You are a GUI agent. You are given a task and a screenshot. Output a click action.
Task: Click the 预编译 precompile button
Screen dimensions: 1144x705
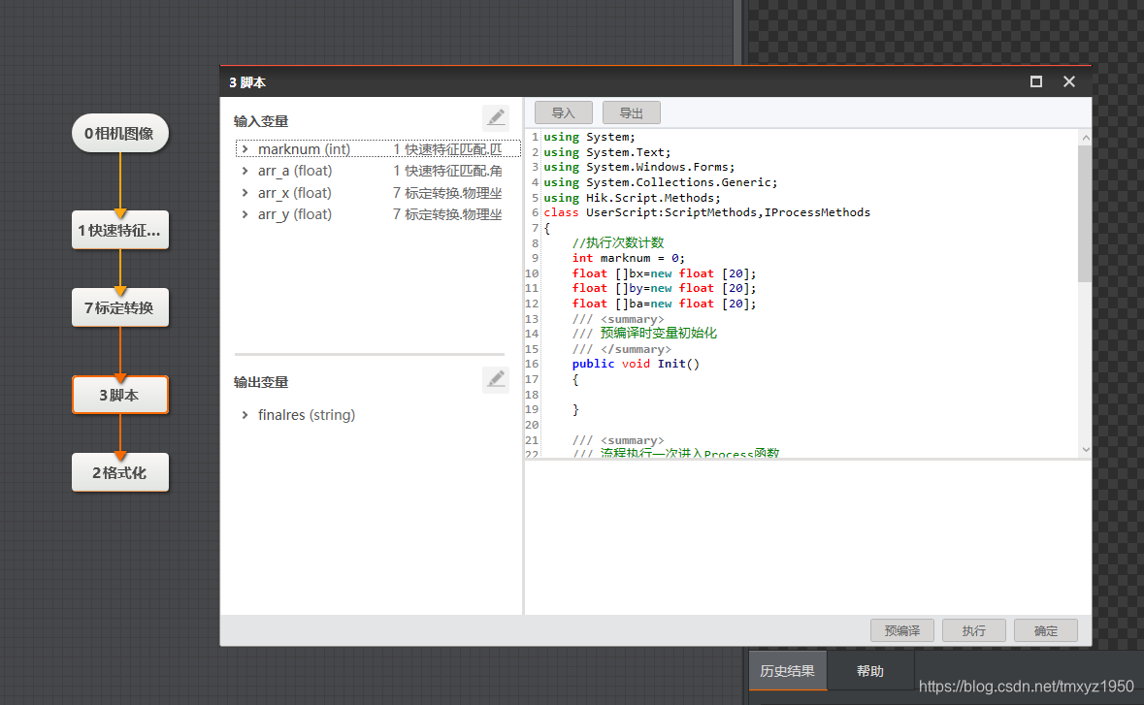click(x=901, y=630)
